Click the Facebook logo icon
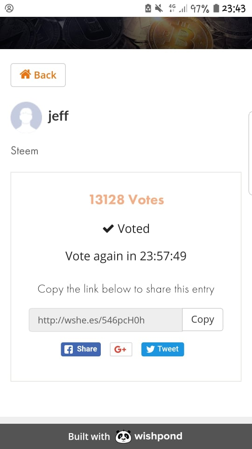 [x=69, y=349]
